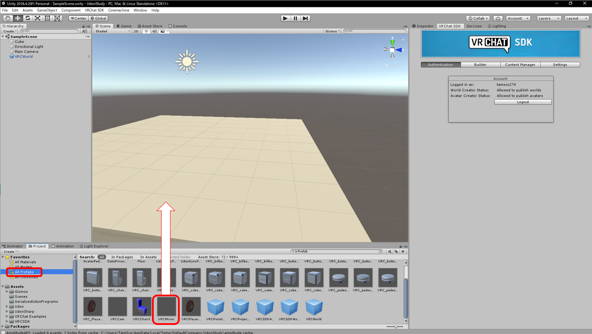Select the VRCWorld prefab thumbnail

(x=314, y=306)
